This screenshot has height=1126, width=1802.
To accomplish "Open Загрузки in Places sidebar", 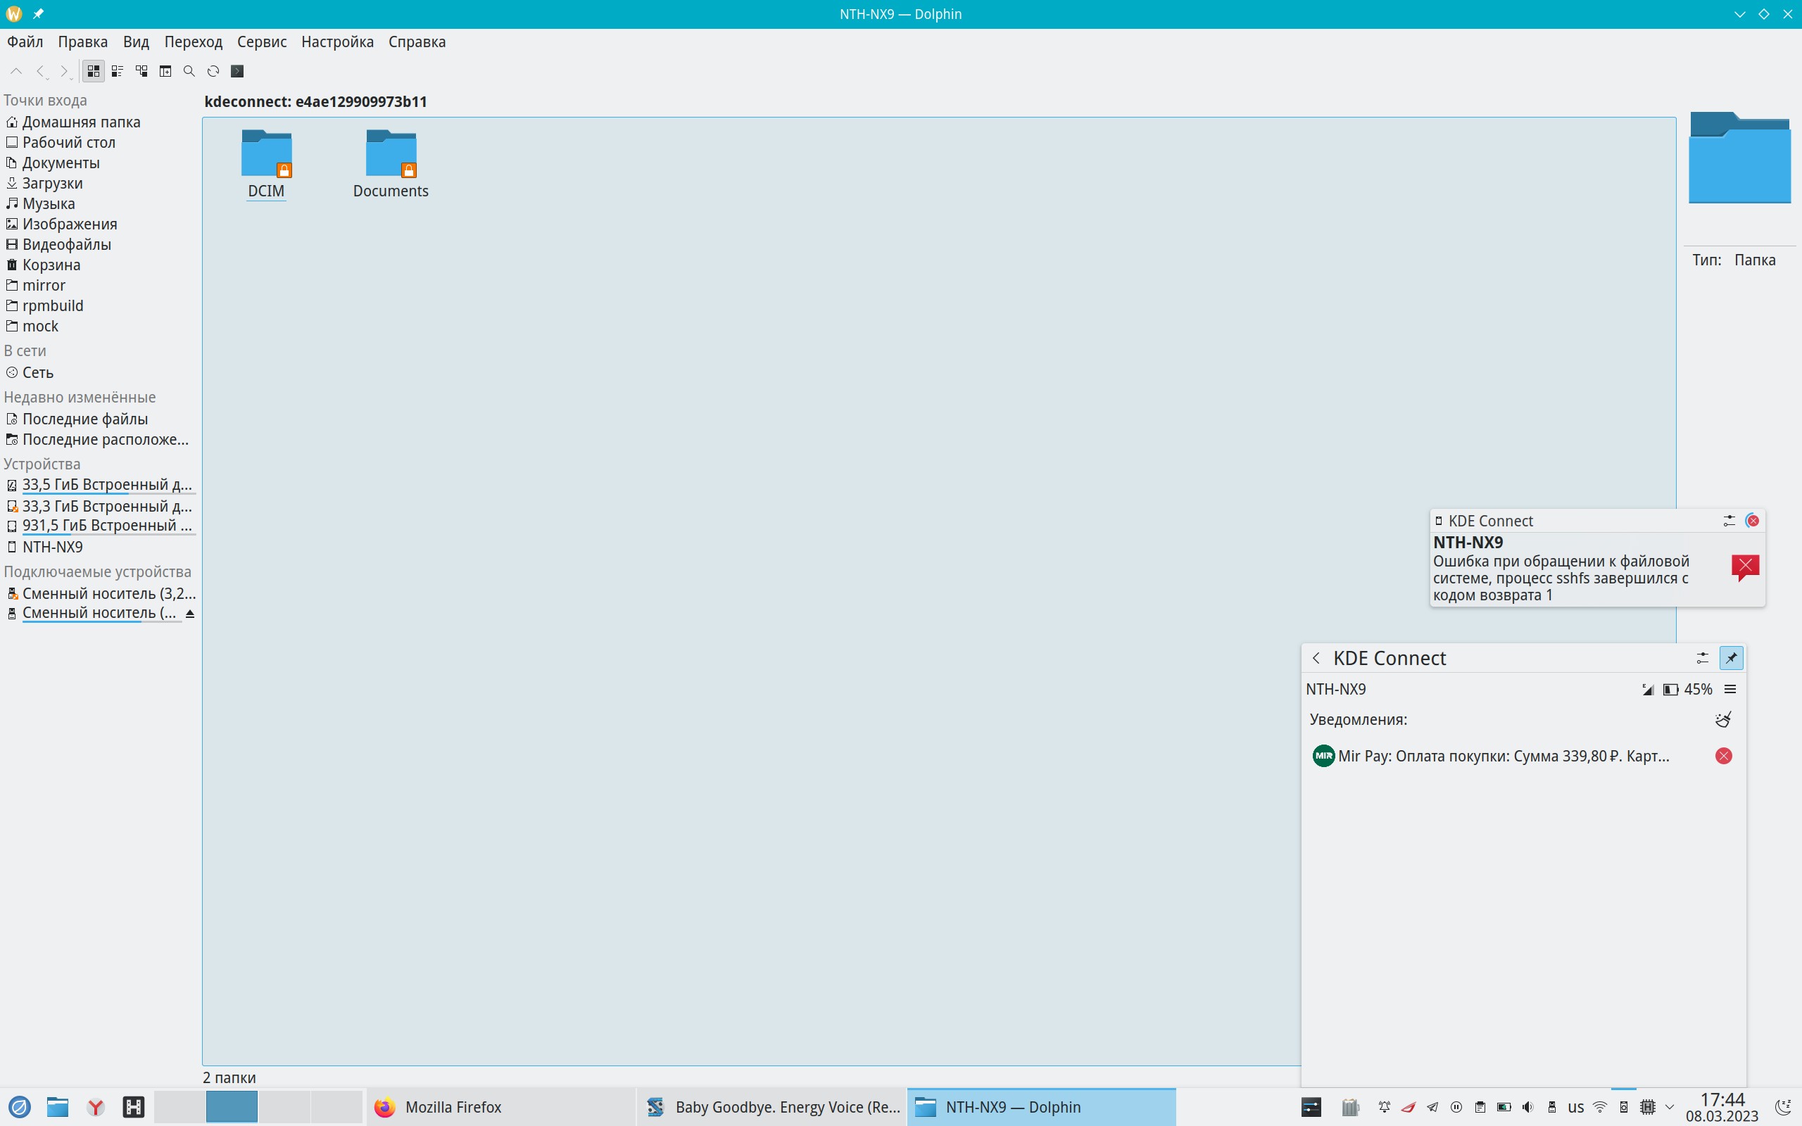I will [52, 183].
